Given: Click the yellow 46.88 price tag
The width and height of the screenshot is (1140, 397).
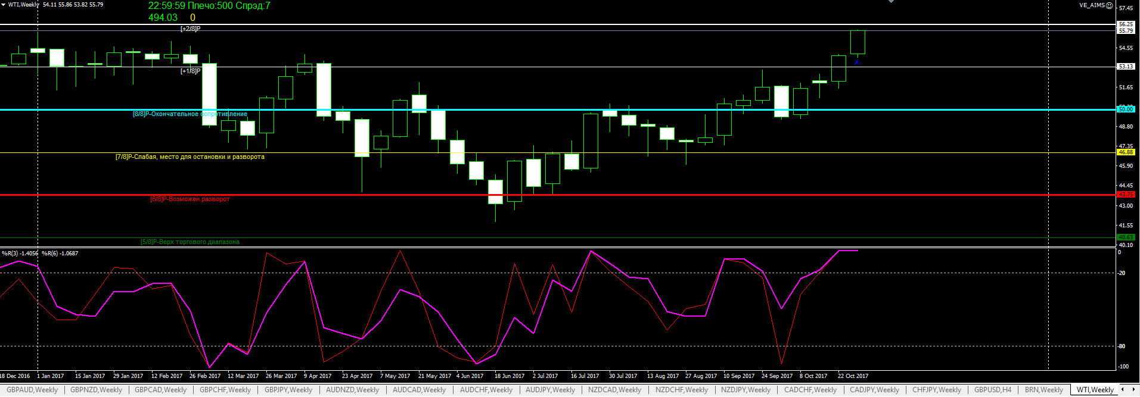Looking at the screenshot, I should [1126, 152].
